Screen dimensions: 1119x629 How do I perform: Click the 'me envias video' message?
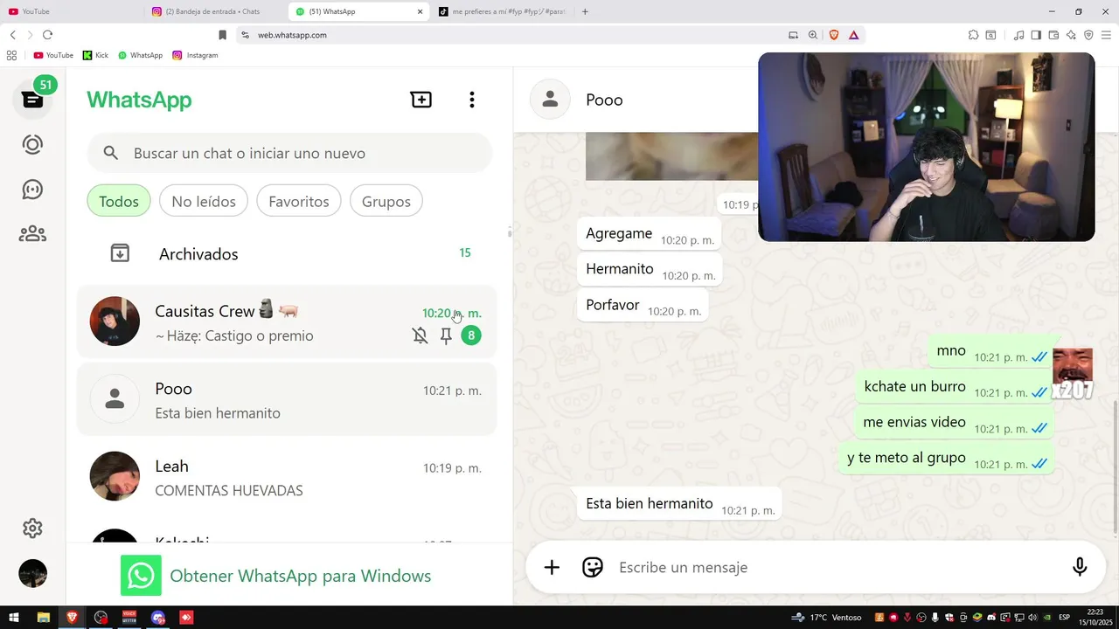(x=955, y=423)
